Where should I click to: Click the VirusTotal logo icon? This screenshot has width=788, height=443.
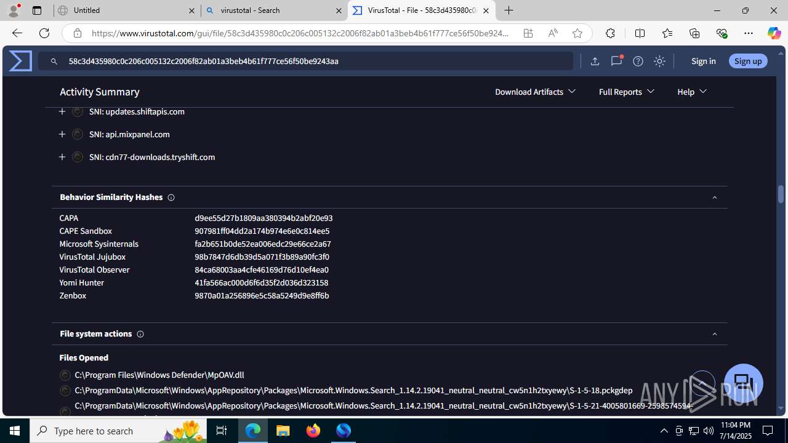20,61
